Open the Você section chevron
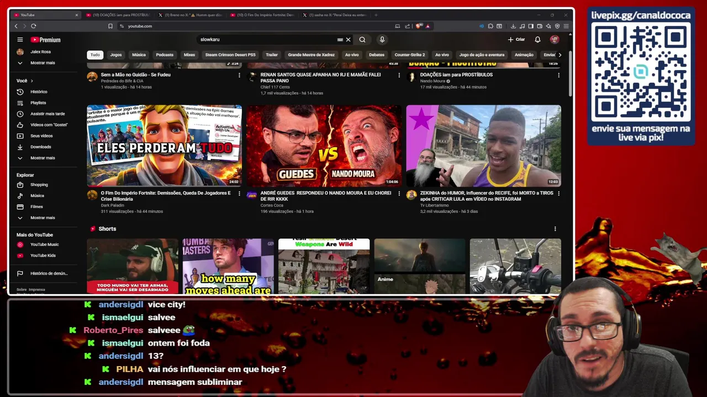707x397 pixels. tap(31, 81)
